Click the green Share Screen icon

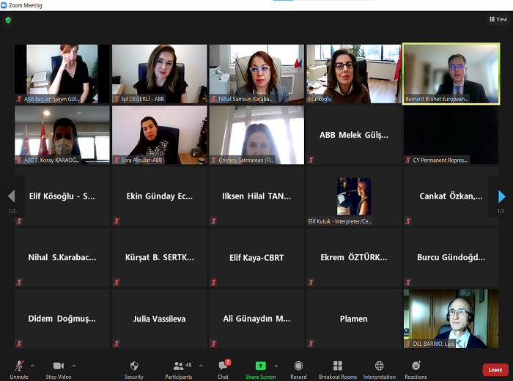pos(260,366)
